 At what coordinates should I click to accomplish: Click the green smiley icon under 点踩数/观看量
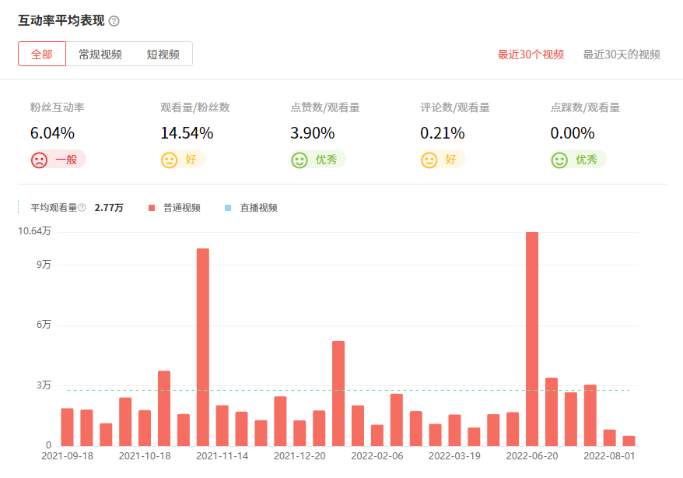(x=559, y=160)
